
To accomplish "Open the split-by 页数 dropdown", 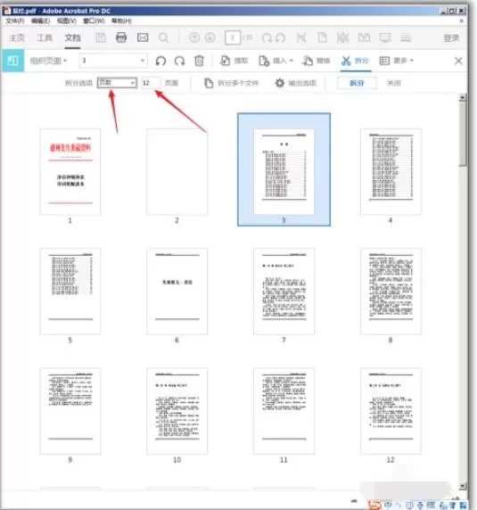I will coord(117,83).
